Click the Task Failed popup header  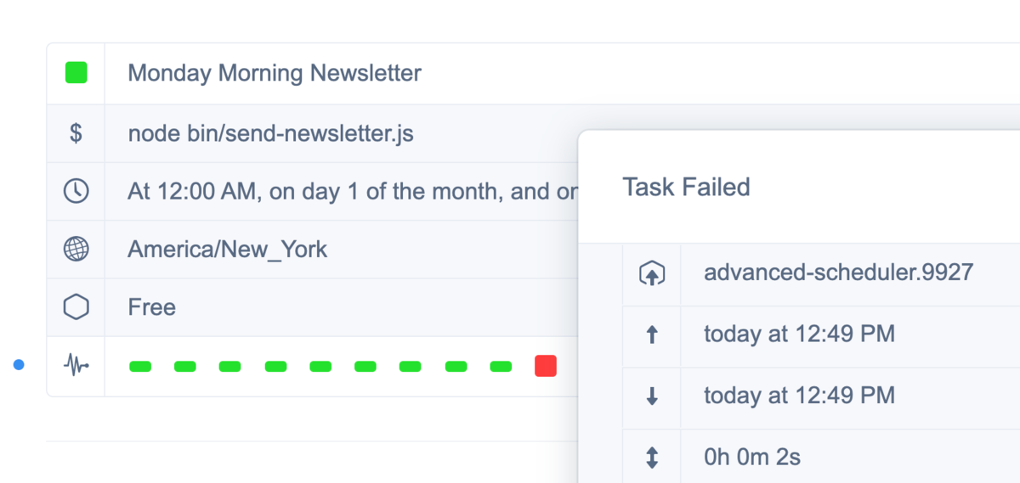[x=686, y=187]
